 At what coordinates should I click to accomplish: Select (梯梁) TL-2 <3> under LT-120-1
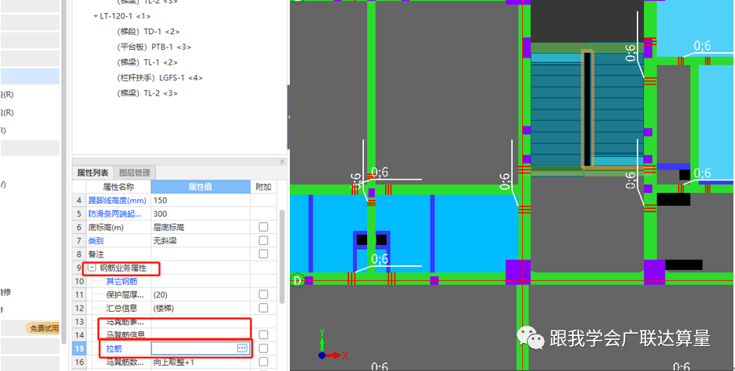click(x=147, y=93)
